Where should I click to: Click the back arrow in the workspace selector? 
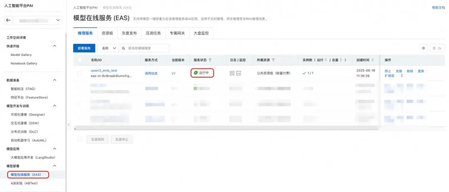coord(8,20)
